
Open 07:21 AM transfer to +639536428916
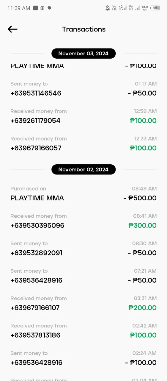(83, 276)
